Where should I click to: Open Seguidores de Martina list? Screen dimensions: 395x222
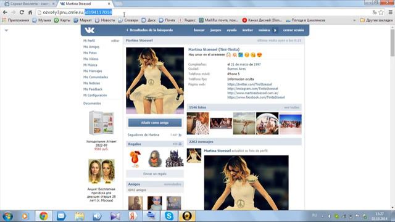click(x=143, y=135)
